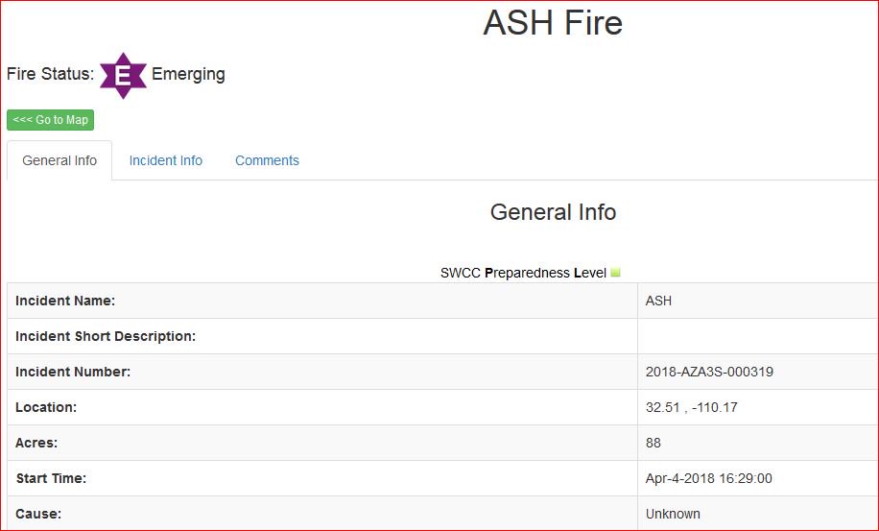Click the General Info section heading
This screenshot has width=879, height=531.
553,212
